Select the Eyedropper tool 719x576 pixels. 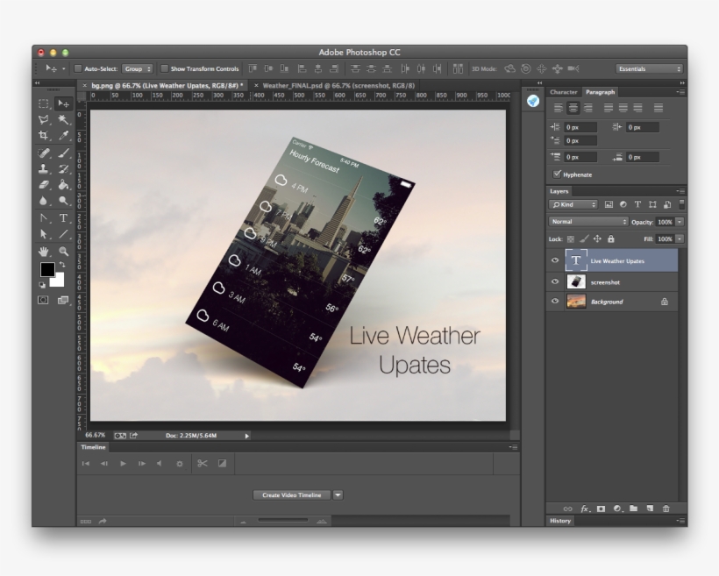(x=63, y=135)
